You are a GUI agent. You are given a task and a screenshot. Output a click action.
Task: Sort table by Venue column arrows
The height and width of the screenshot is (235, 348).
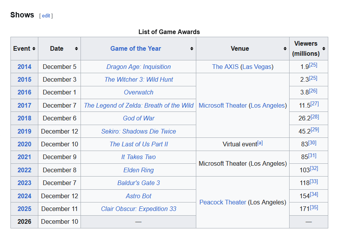tap(285, 49)
